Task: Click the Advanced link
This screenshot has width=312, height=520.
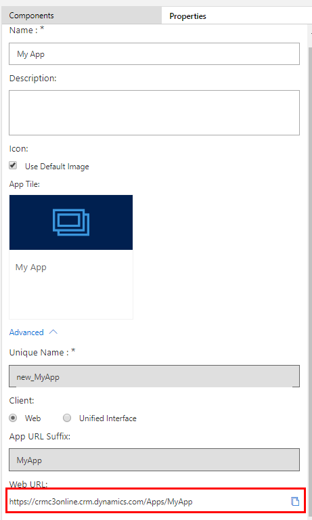Action: (x=26, y=332)
